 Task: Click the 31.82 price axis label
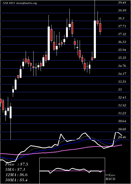point(122,105)
